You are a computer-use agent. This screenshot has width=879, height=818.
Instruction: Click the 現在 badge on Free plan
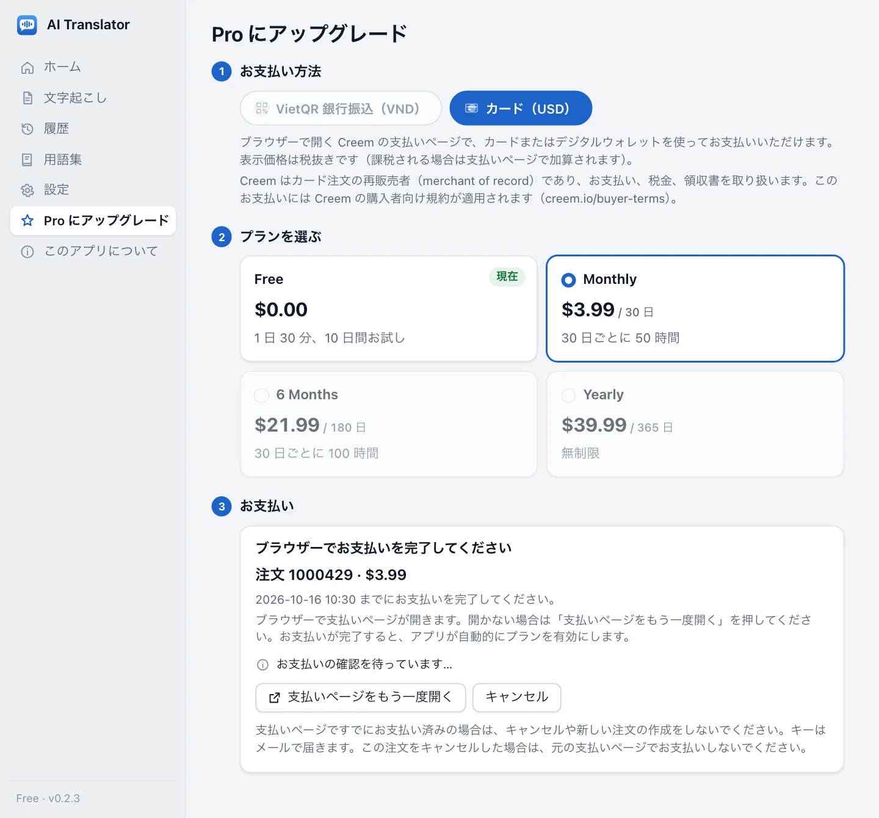pos(507,277)
